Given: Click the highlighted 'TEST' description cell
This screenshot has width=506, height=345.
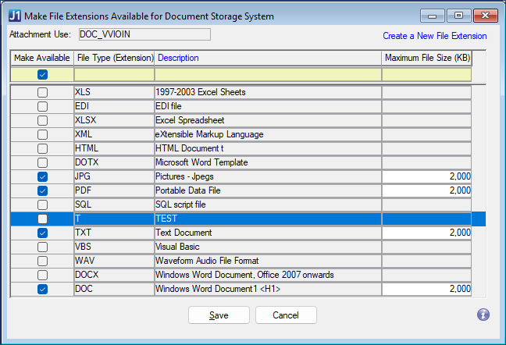Looking at the screenshot, I should [268, 219].
